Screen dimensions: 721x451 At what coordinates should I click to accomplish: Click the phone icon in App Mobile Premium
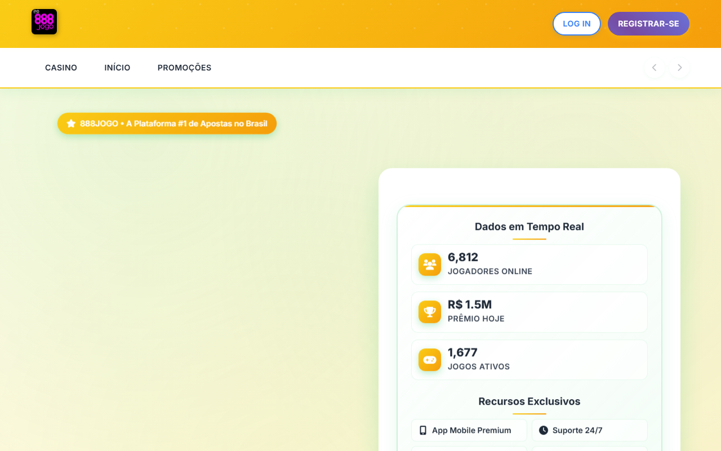[x=423, y=430]
